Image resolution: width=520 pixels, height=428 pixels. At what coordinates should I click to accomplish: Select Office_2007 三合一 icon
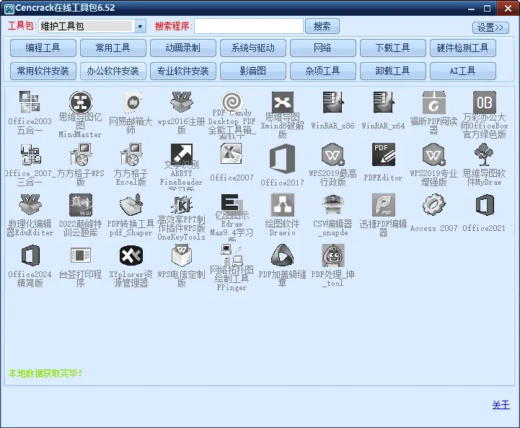click(x=30, y=154)
